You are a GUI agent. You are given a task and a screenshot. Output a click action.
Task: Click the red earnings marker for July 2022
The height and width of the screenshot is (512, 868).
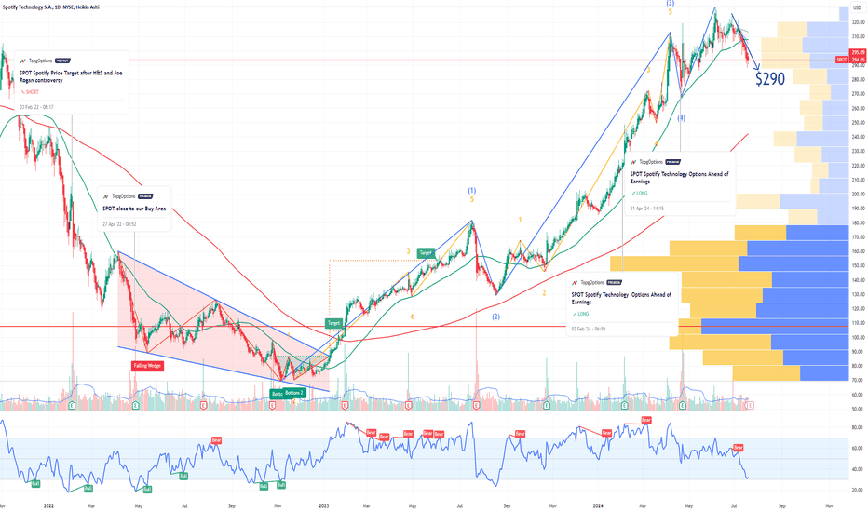(204, 406)
